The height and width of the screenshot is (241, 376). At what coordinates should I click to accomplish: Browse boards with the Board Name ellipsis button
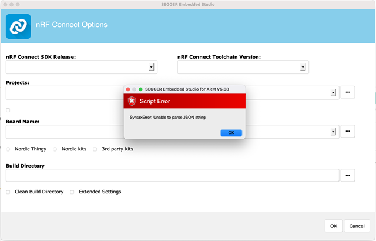(x=347, y=131)
